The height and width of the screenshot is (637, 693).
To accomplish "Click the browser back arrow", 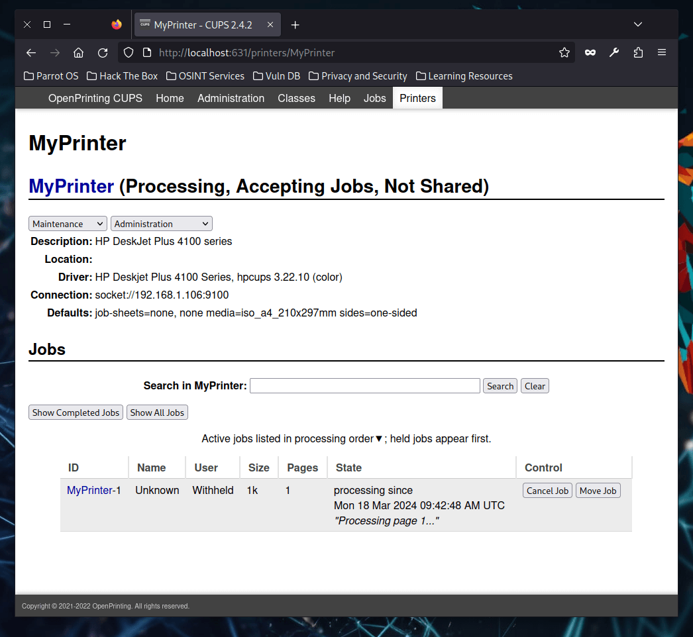I will 31,52.
